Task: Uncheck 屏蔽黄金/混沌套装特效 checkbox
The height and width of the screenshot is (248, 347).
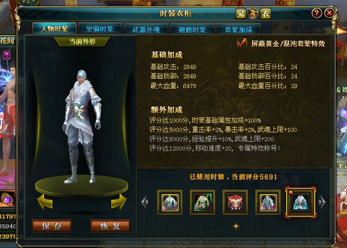Action: [x=241, y=43]
